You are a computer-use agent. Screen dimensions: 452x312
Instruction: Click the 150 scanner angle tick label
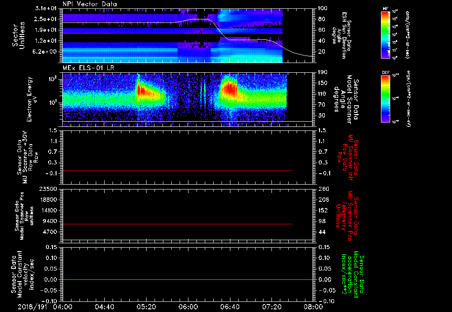(323, 83)
